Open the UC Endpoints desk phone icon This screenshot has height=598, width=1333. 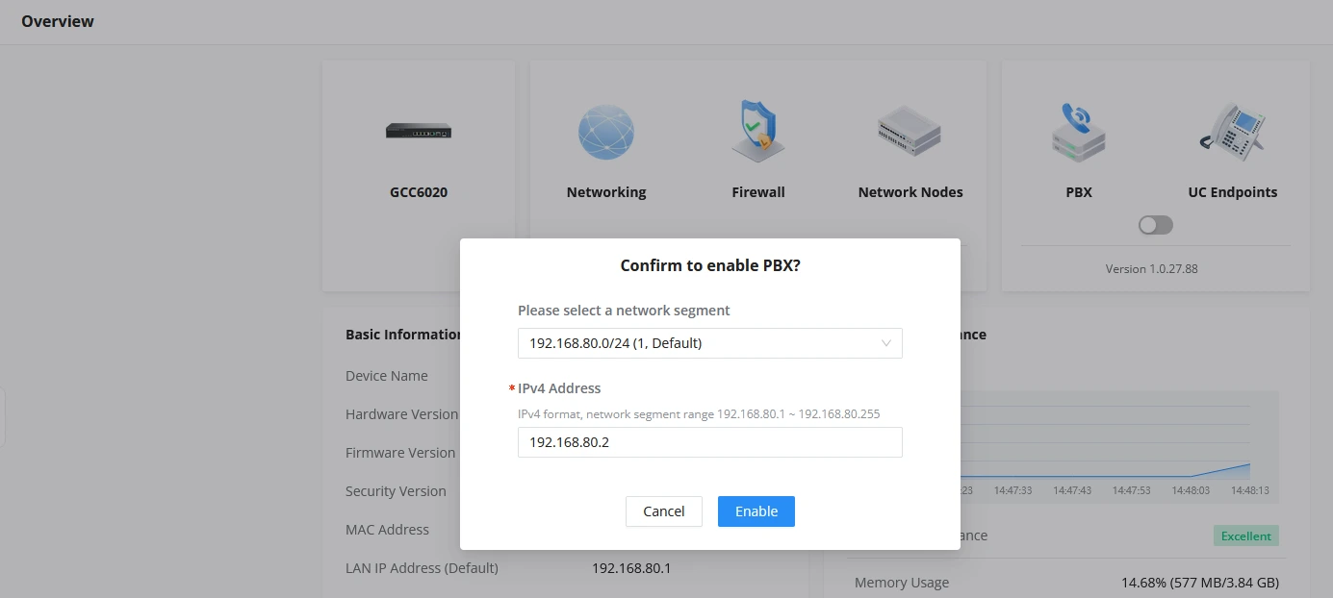(x=1232, y=132)
